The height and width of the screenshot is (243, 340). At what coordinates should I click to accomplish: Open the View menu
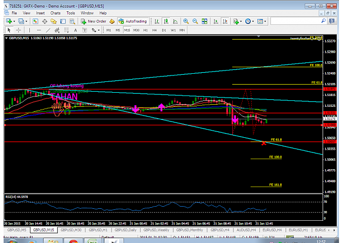click(x=27, y=13)
